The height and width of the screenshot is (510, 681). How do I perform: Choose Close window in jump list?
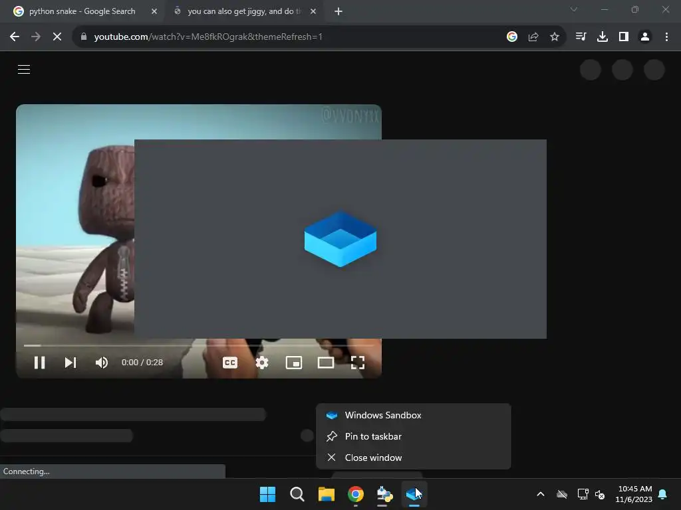click(x=414, y=458)
